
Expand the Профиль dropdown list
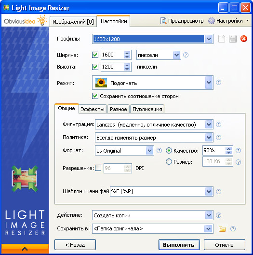click(209, 39)
